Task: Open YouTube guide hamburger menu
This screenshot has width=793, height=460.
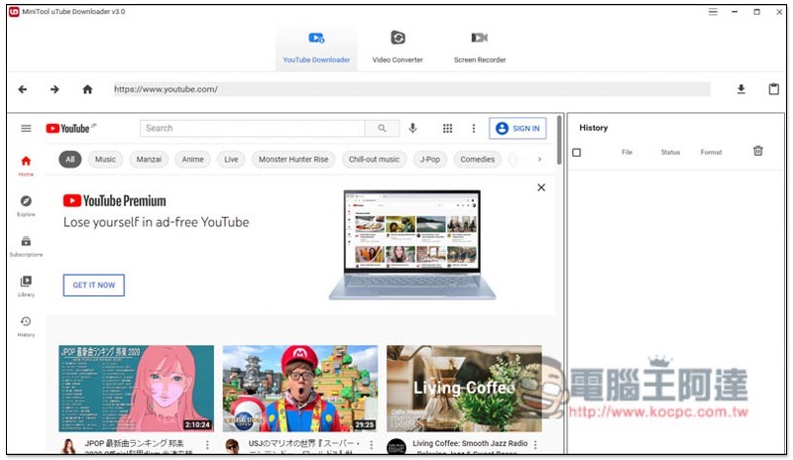Action: [x=26, y=129]
